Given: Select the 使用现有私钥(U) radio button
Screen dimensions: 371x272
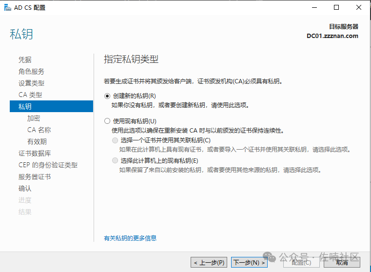Looking at the screenshot, I should point(107,121).
